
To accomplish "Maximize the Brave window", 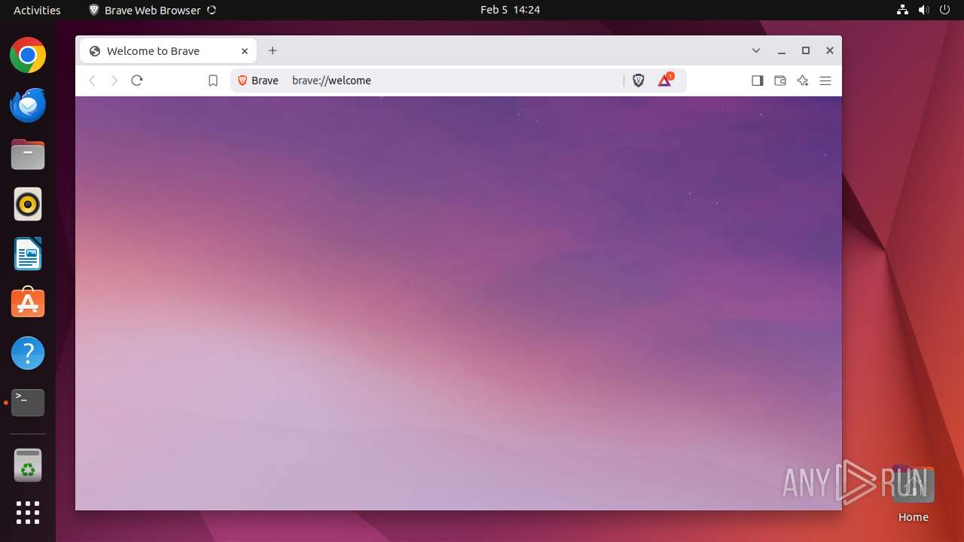I will point(806,50).
